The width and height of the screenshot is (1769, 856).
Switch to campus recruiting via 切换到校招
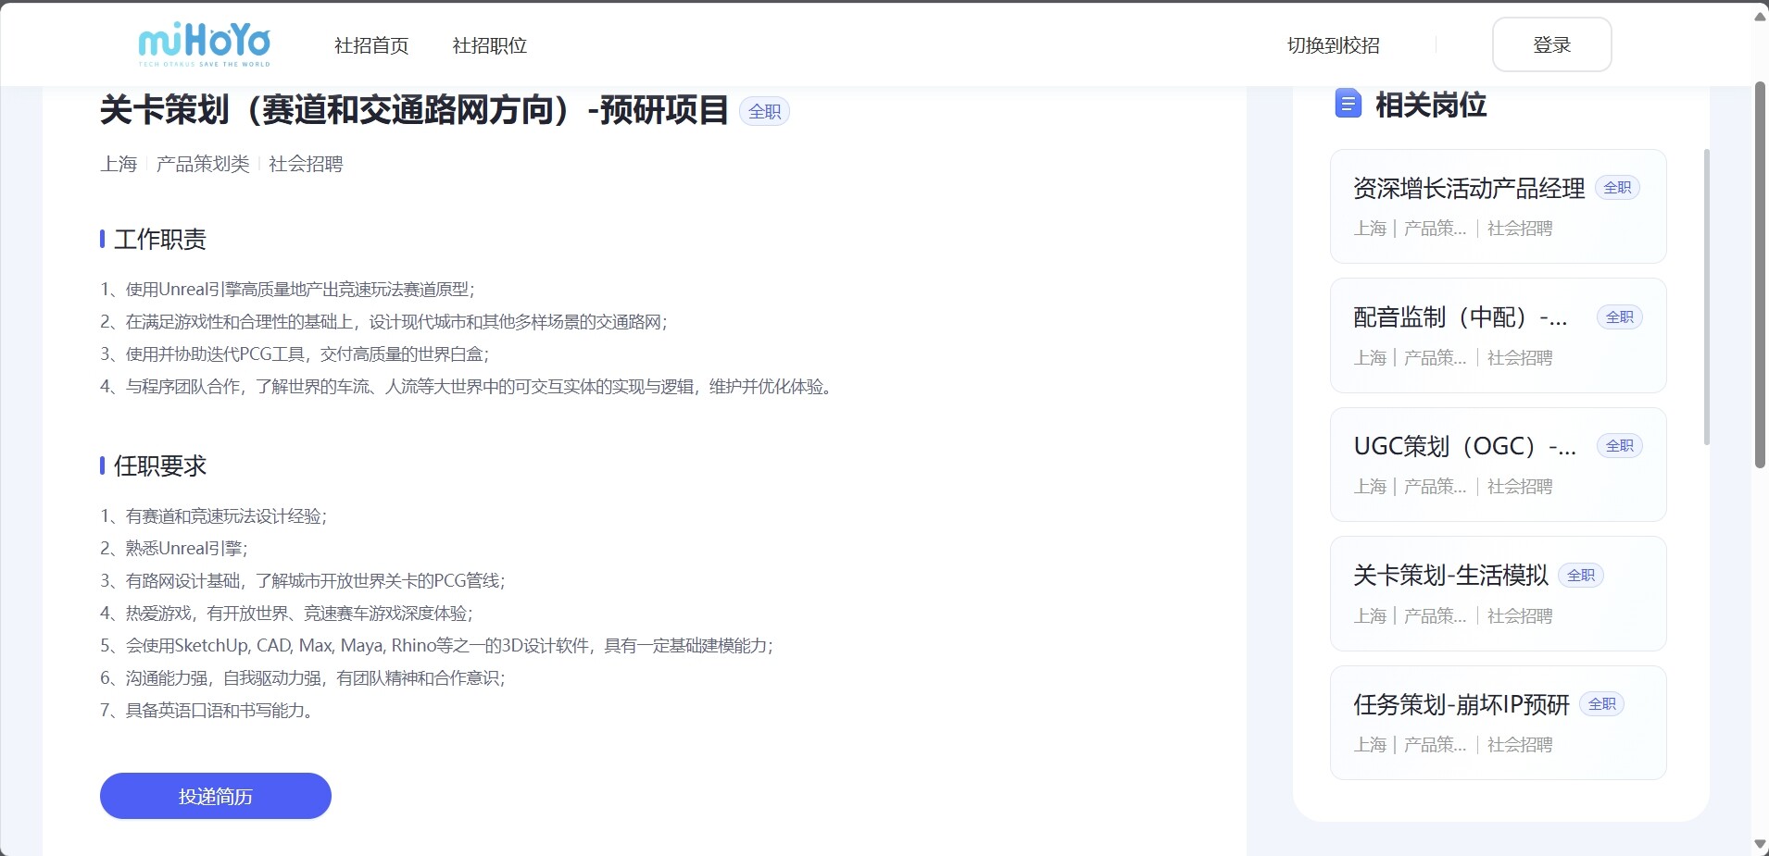(1333, 45)
